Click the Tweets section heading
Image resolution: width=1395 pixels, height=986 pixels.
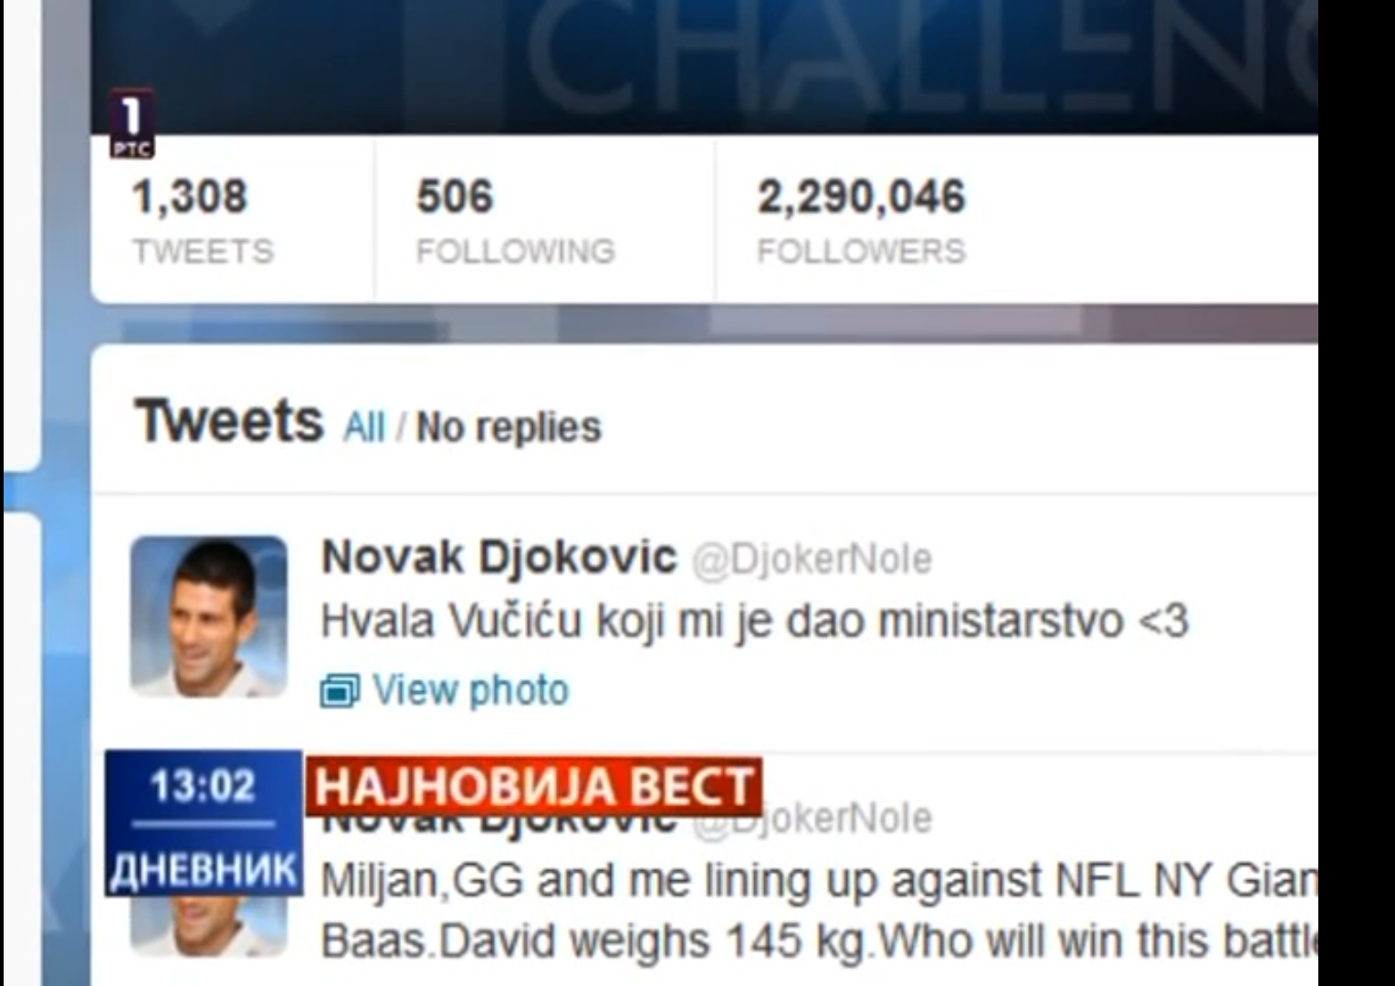pos(229,421)
